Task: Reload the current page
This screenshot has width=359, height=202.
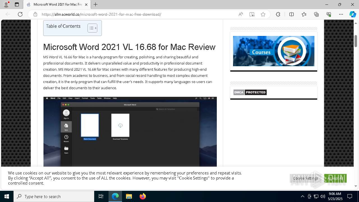Action: [x=20, y=14]
